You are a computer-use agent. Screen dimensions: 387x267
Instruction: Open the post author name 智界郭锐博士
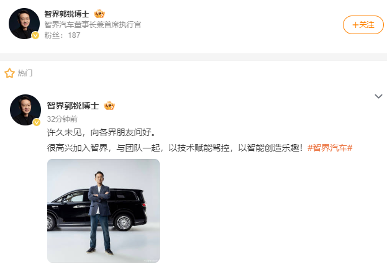(73, 106)
